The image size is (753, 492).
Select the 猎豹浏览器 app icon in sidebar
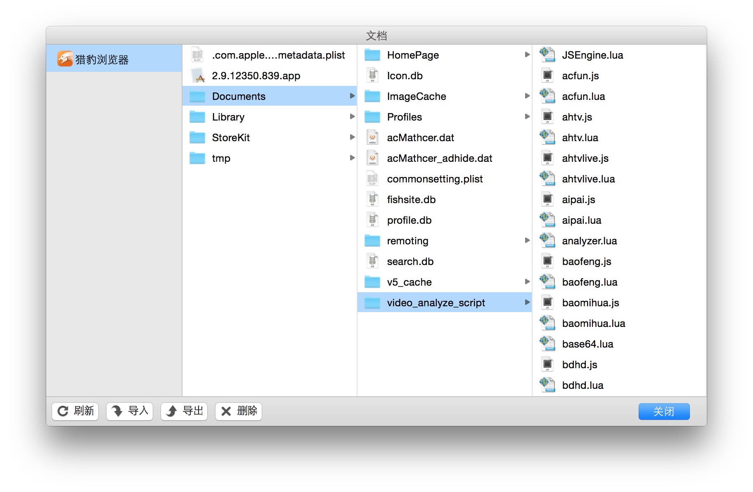[65, 59]
